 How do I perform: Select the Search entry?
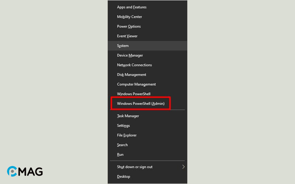coord(147,145)
